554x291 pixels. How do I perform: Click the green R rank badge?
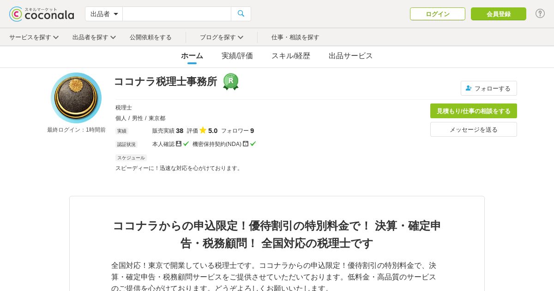pos(231,81)
